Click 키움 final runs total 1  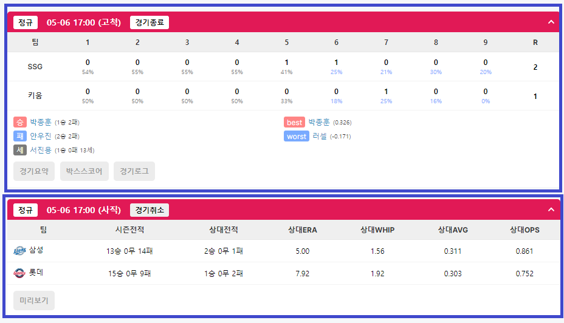pos(535,97)
